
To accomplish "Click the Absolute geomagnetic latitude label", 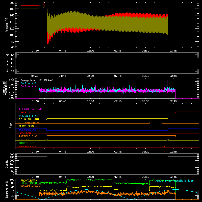I will click(x=174, y=181).
